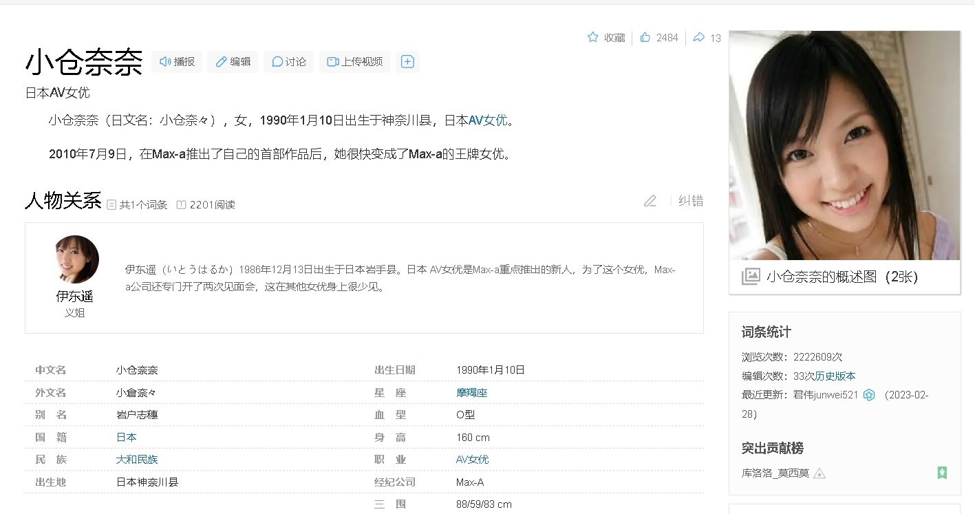Click the 编辑 pencil button
Viewport: 975px width, 514px height.
click(x=233, y=62)
